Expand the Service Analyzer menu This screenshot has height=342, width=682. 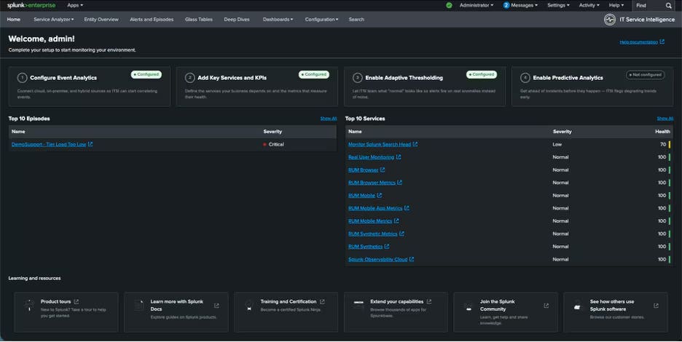pyautogui.click(x=53, y=20)
